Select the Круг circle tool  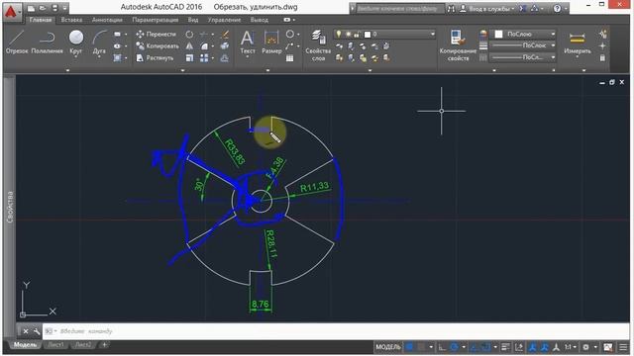[75, 42]
